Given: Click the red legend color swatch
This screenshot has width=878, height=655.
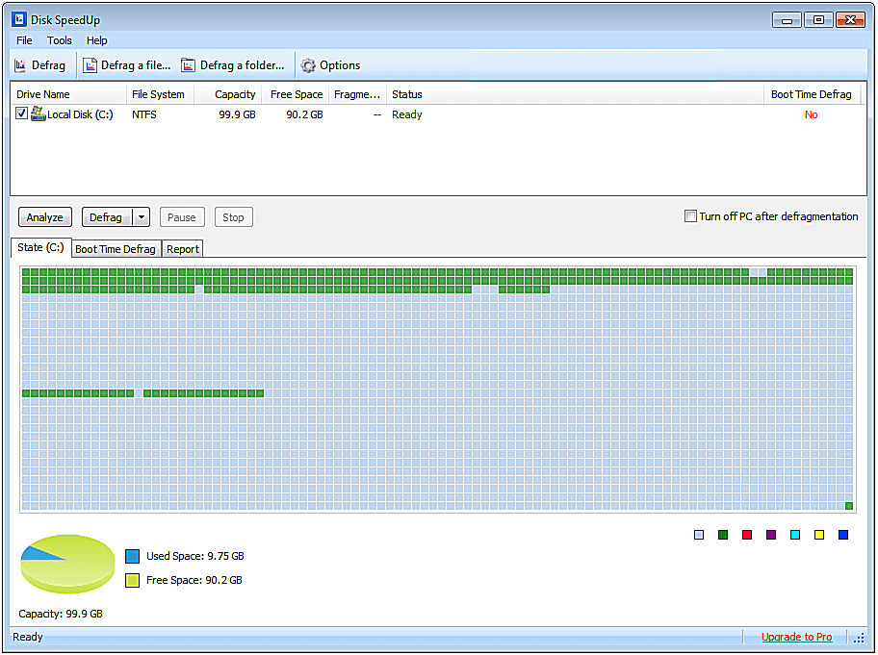Looking at the screenshot, I should (x=747, y=535).
